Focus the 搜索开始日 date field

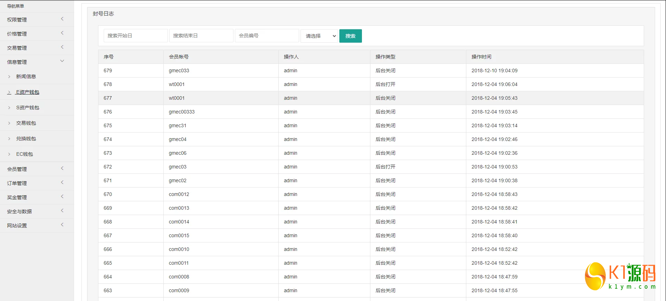(136, 36)
